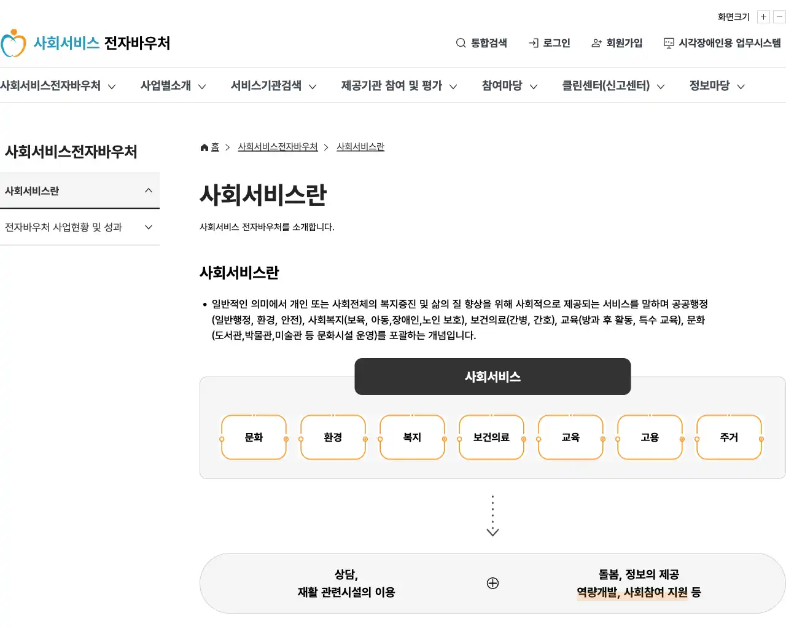Click the 화면크기 plus button
This screenshot has width=786, height=629.
pos(763,17)
